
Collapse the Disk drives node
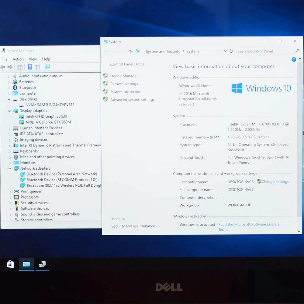pos(9,99)
